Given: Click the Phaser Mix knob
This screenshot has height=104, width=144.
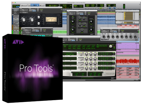Looking at the screenshot, I should point(91,30).
